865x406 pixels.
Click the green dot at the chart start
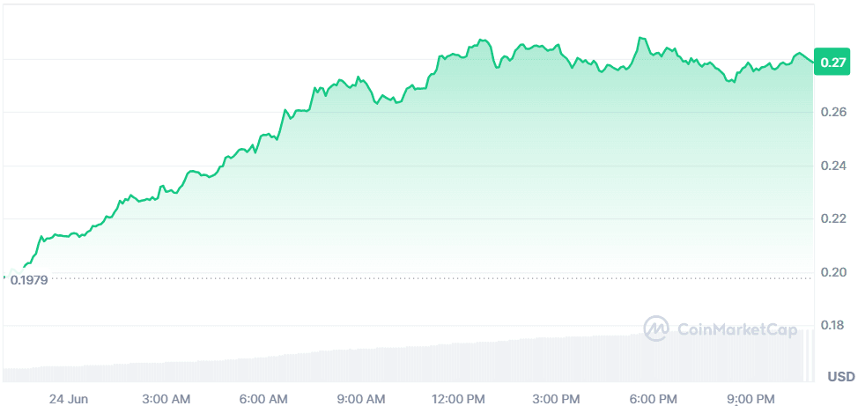click(5, 277)
